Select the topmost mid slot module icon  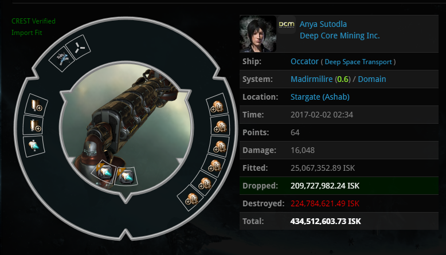(36, 105)
